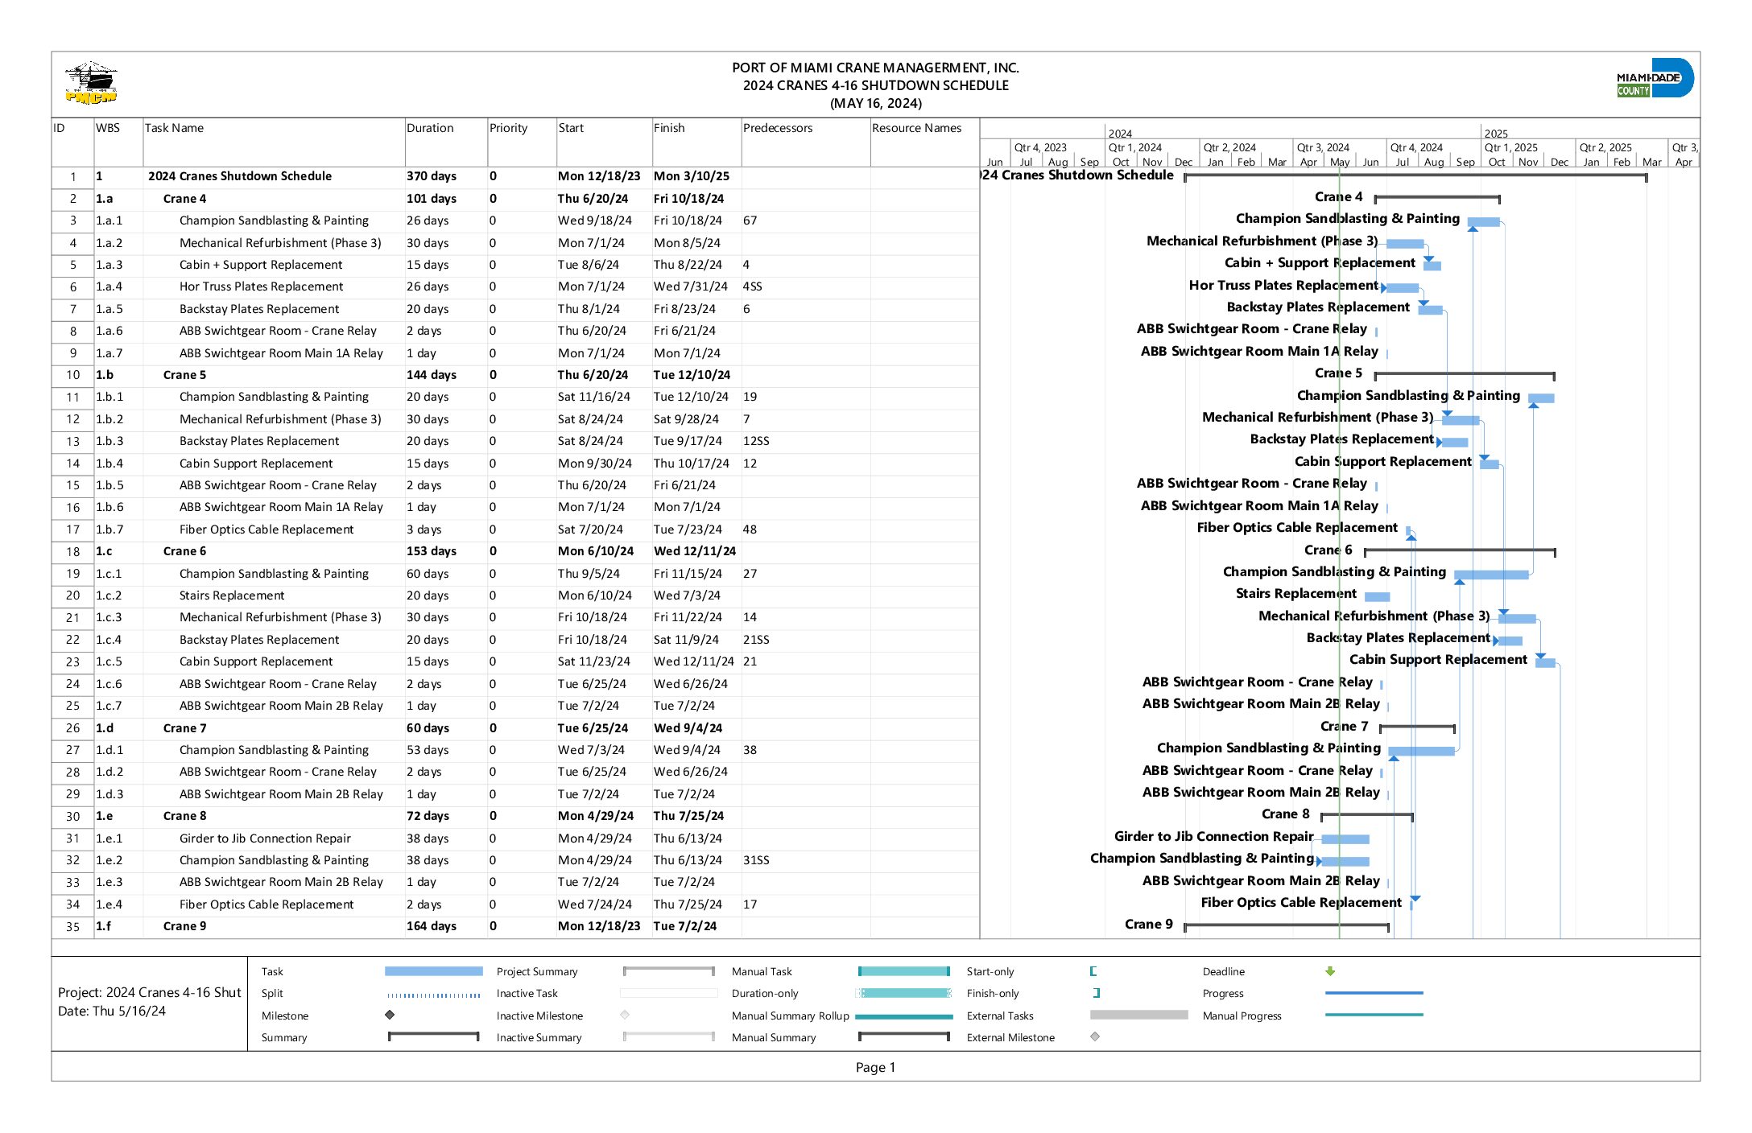Click the Date: Thu 5/16/24 legend text
Screen dimensions: 1752x1133
click(112, 1011)
